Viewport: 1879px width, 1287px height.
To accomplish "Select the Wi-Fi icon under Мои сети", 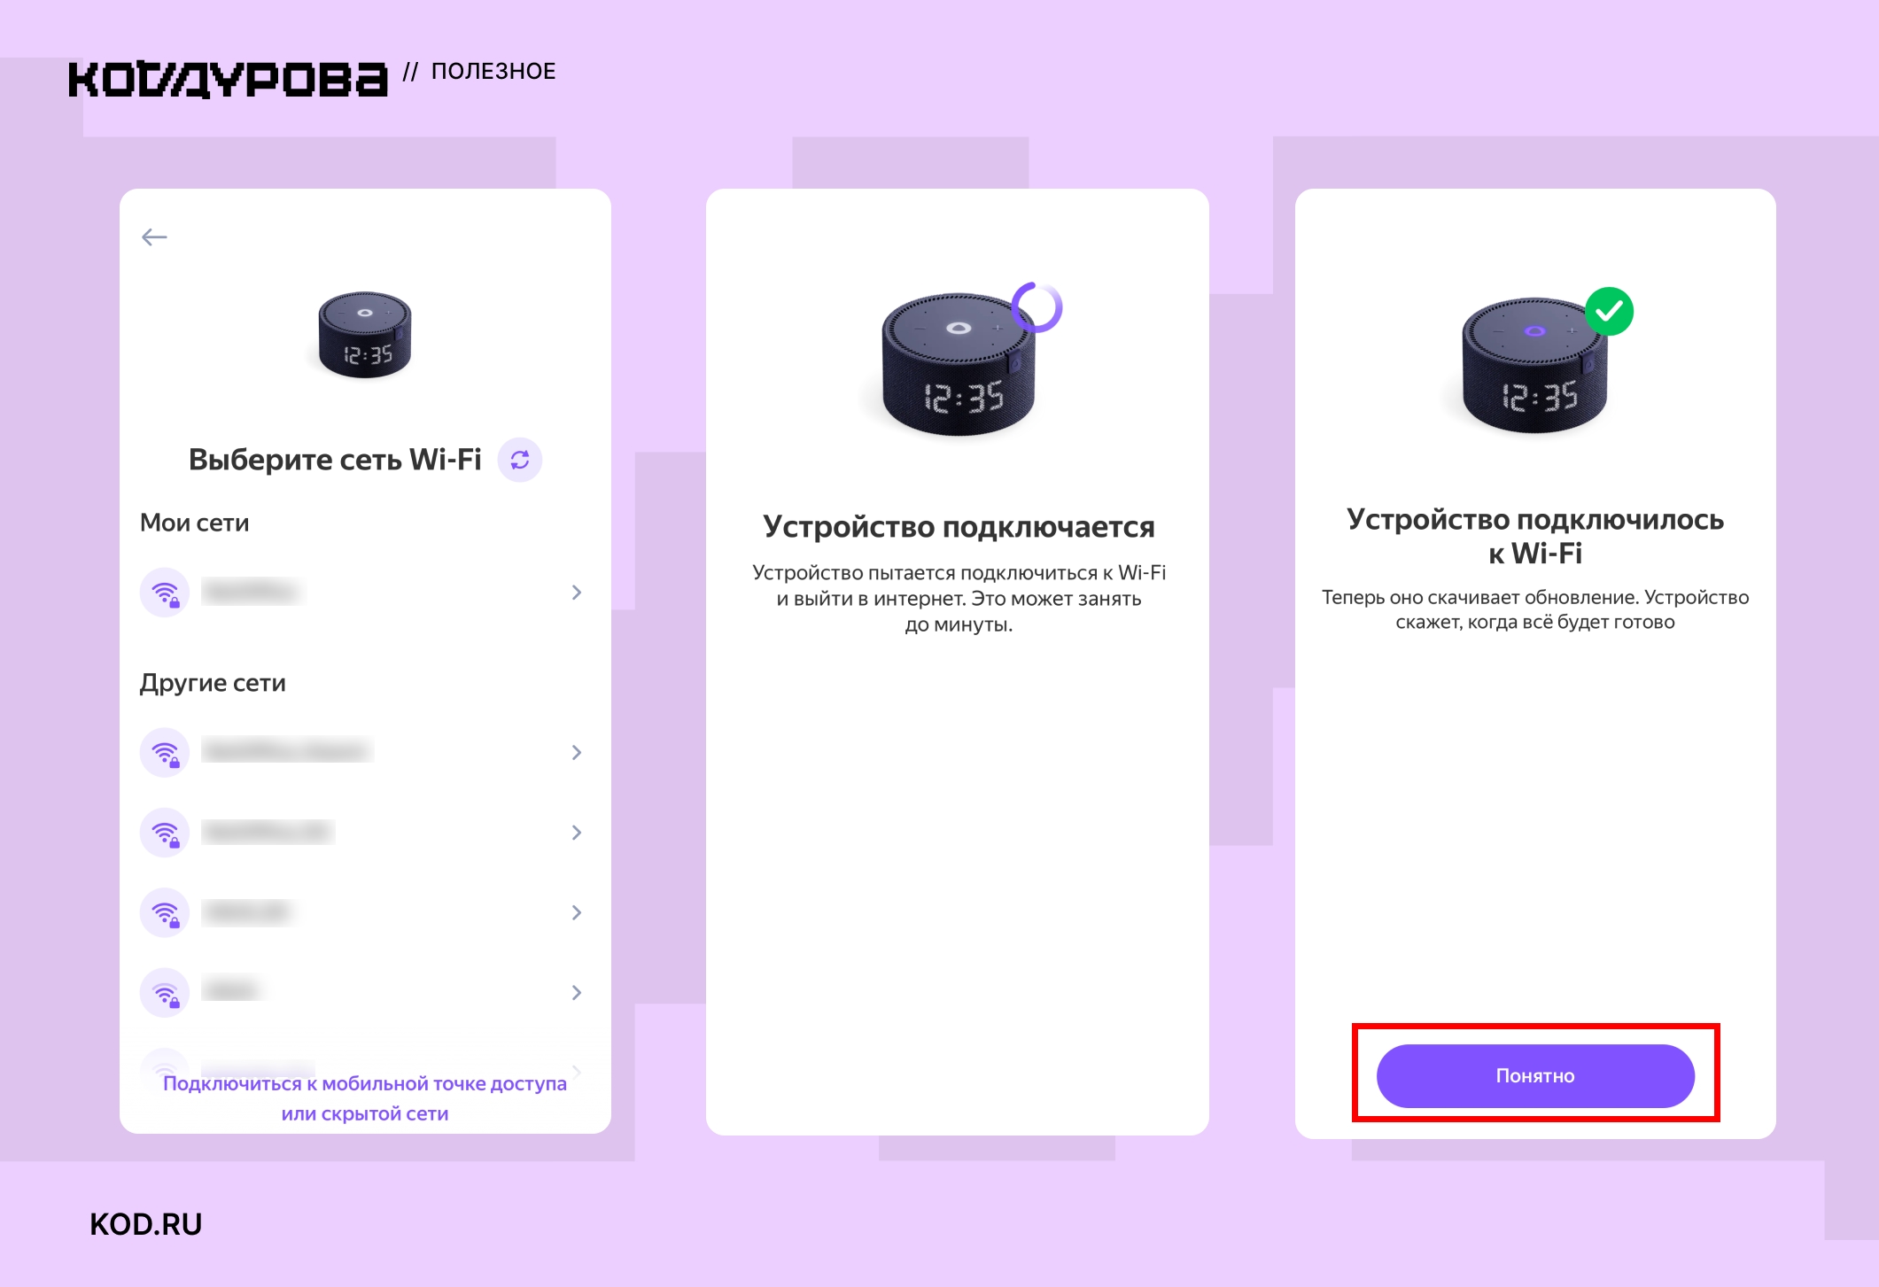I will (x=165, y=593).
